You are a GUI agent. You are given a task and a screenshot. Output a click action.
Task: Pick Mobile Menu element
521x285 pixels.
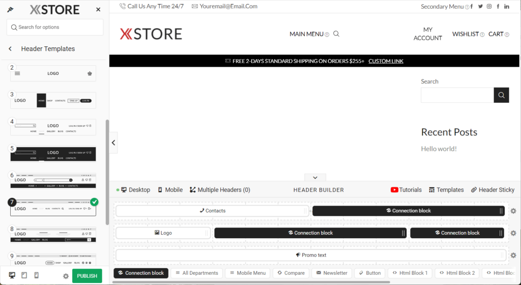248,273
